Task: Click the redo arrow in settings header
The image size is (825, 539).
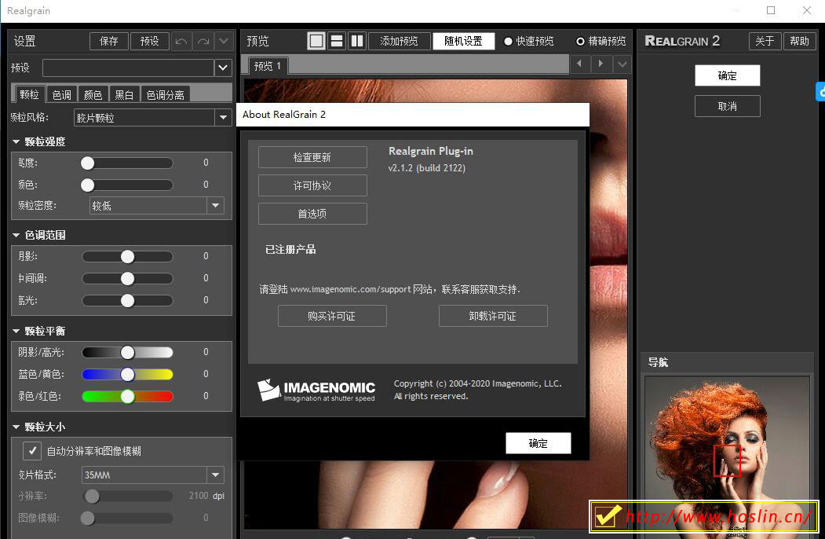Action: tap(203, 41)
